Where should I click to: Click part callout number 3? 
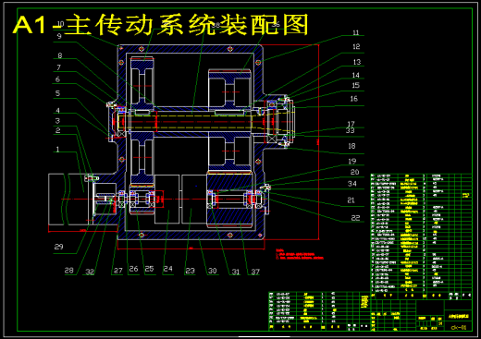57,121
